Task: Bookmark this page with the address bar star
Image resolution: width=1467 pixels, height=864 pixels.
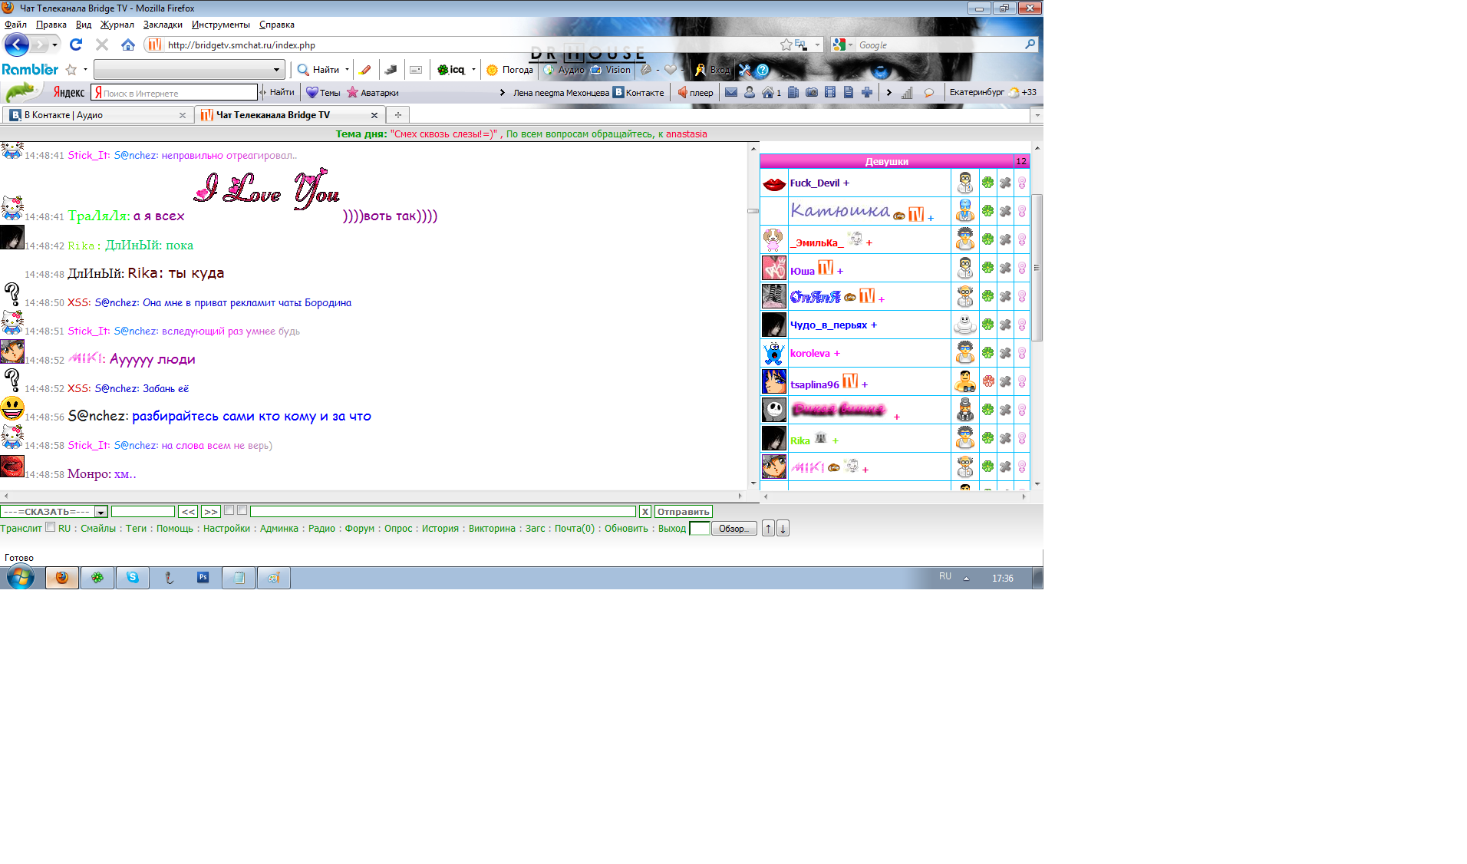Action: [x=786, y=45]
